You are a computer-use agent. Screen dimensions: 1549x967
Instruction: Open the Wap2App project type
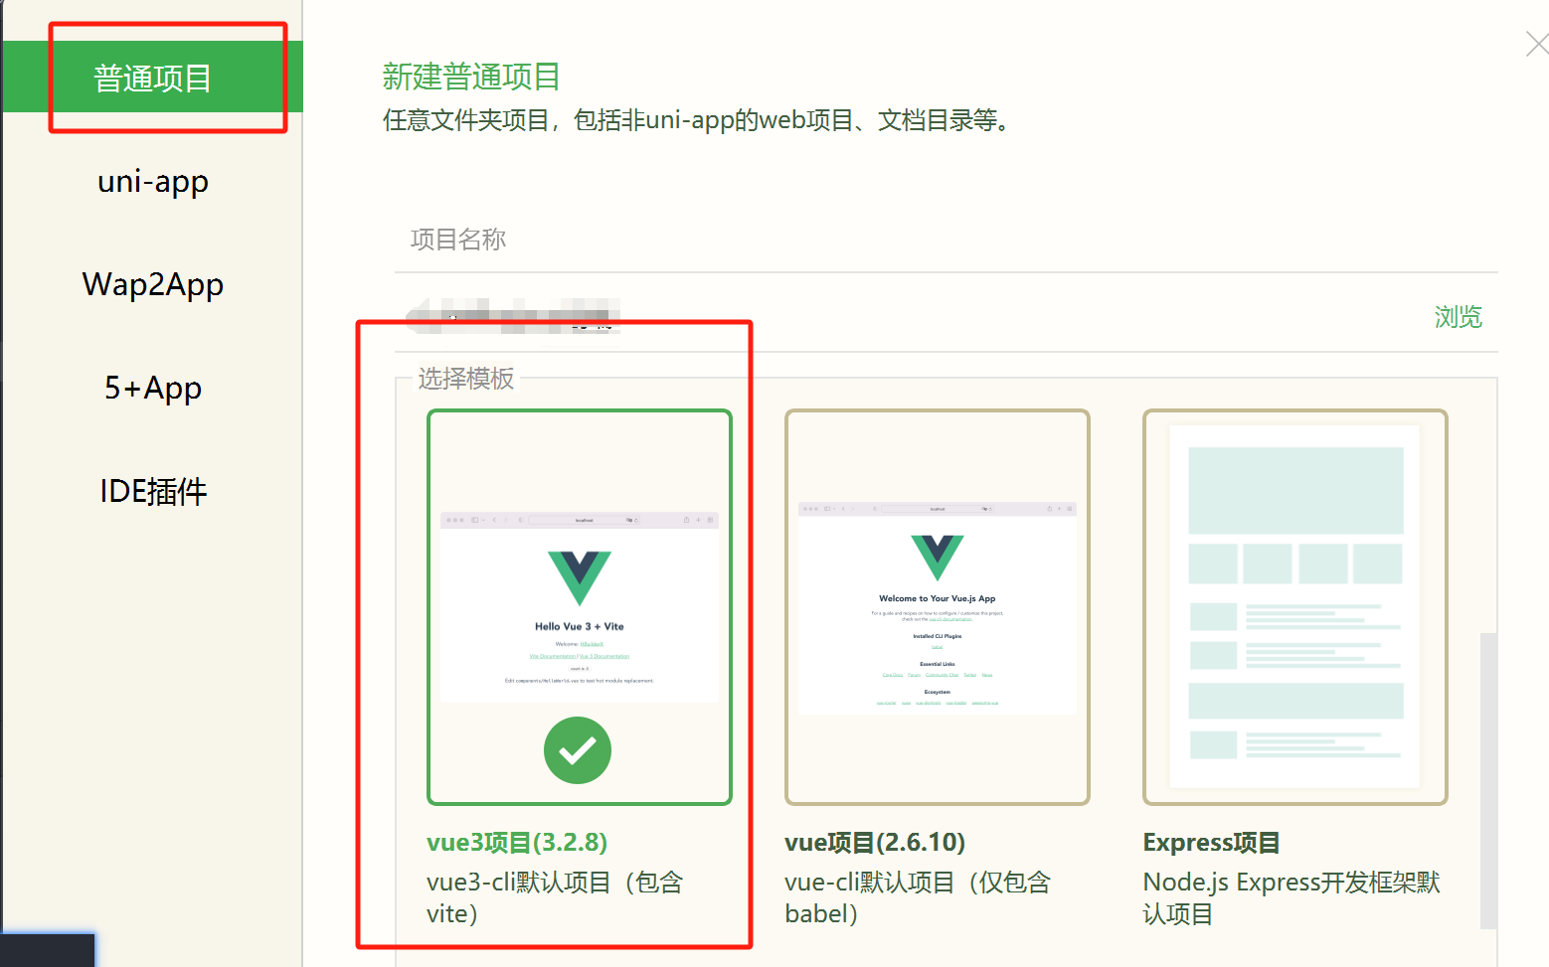(x=152, y=285)
